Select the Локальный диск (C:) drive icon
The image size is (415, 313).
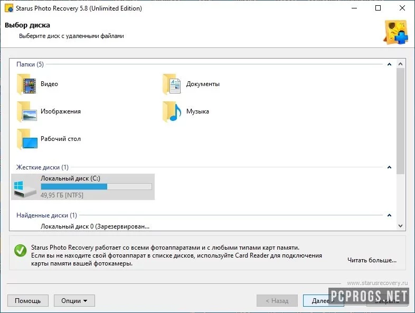pos(25,189)
